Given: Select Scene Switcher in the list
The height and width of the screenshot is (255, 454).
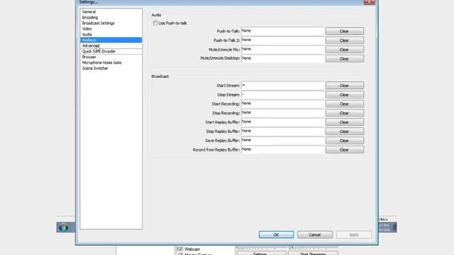Looking at the screenshot, I should 111,68.
